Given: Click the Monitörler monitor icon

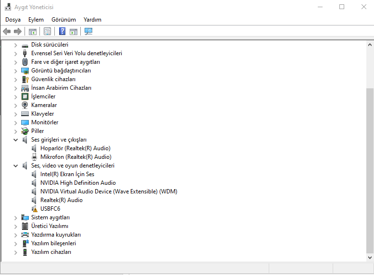Looking at the screenshot, I should point(25,122).
